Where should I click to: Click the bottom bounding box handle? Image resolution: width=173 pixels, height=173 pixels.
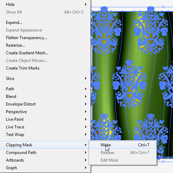click(x=163, y=162)
